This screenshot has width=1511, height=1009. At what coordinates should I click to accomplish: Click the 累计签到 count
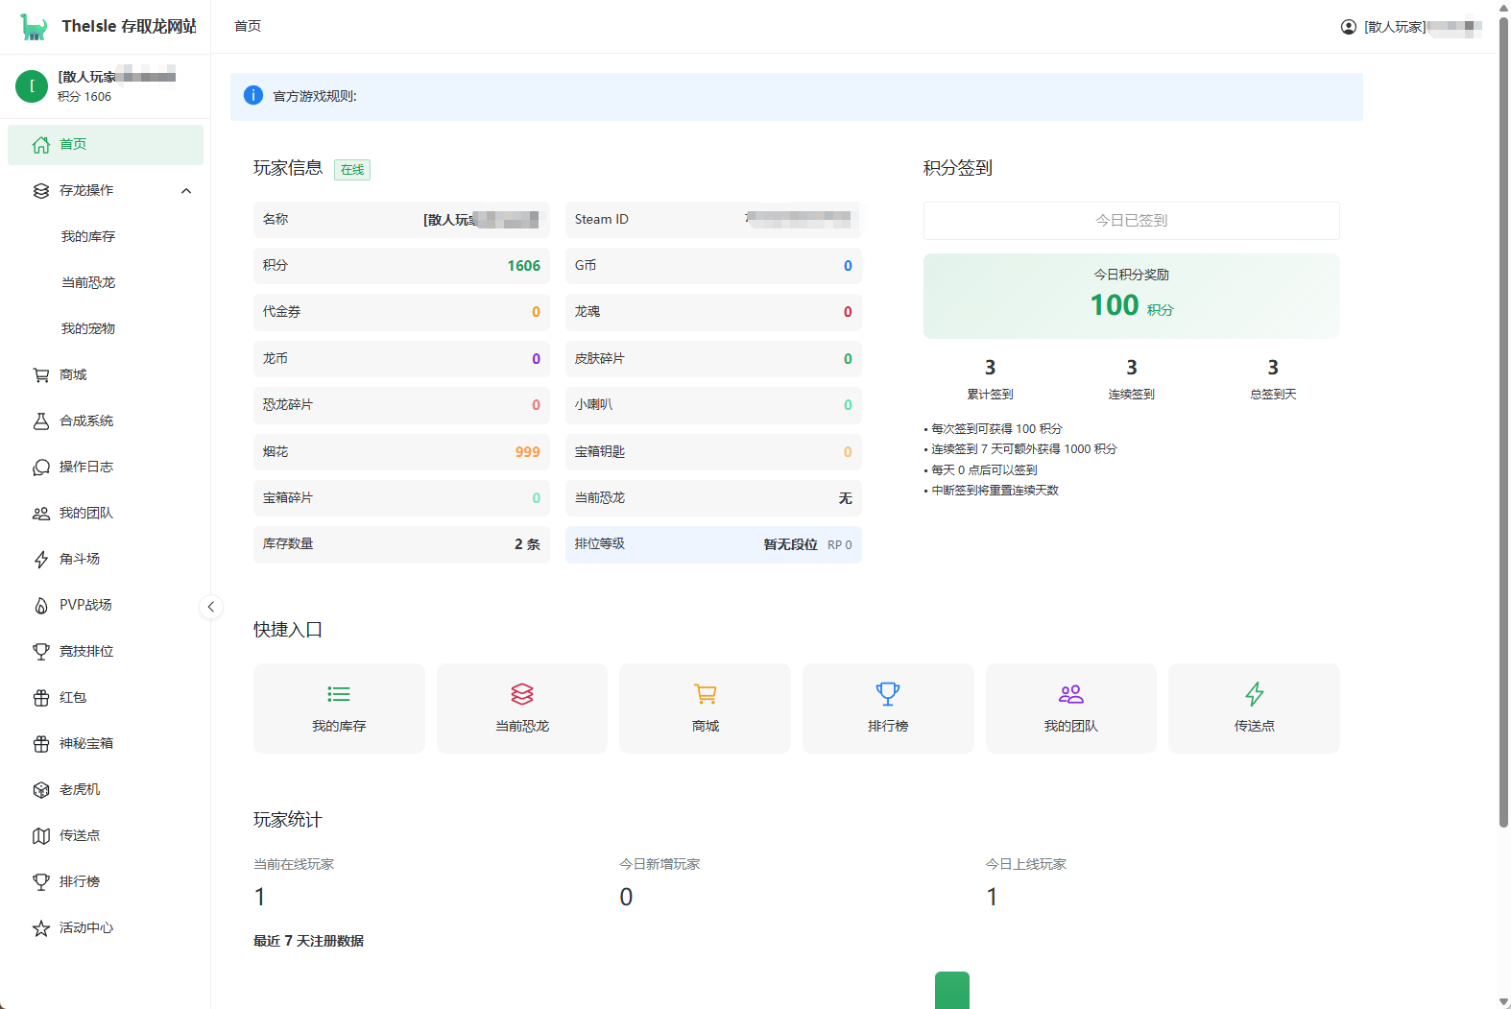(x=990, y=368)
